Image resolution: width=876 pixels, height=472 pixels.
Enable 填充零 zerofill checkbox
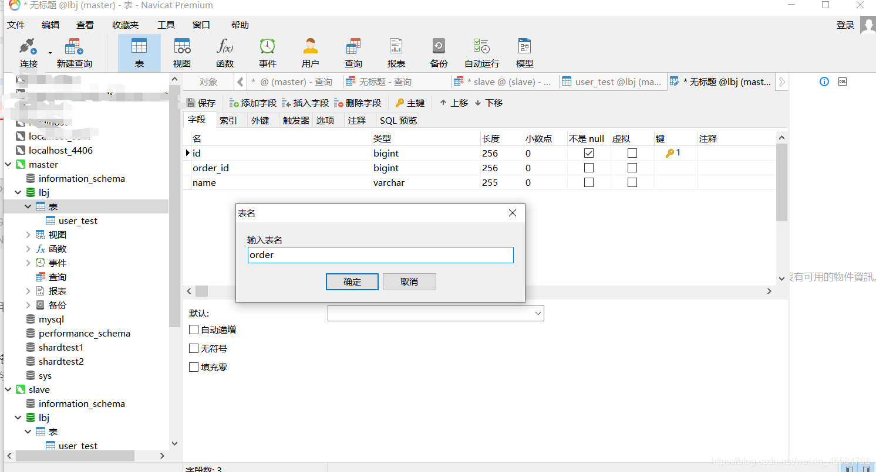(x=194, y=367)
